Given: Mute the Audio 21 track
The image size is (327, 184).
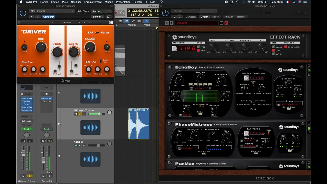Looking at the screenshot, I should click(x=76, y=145).
